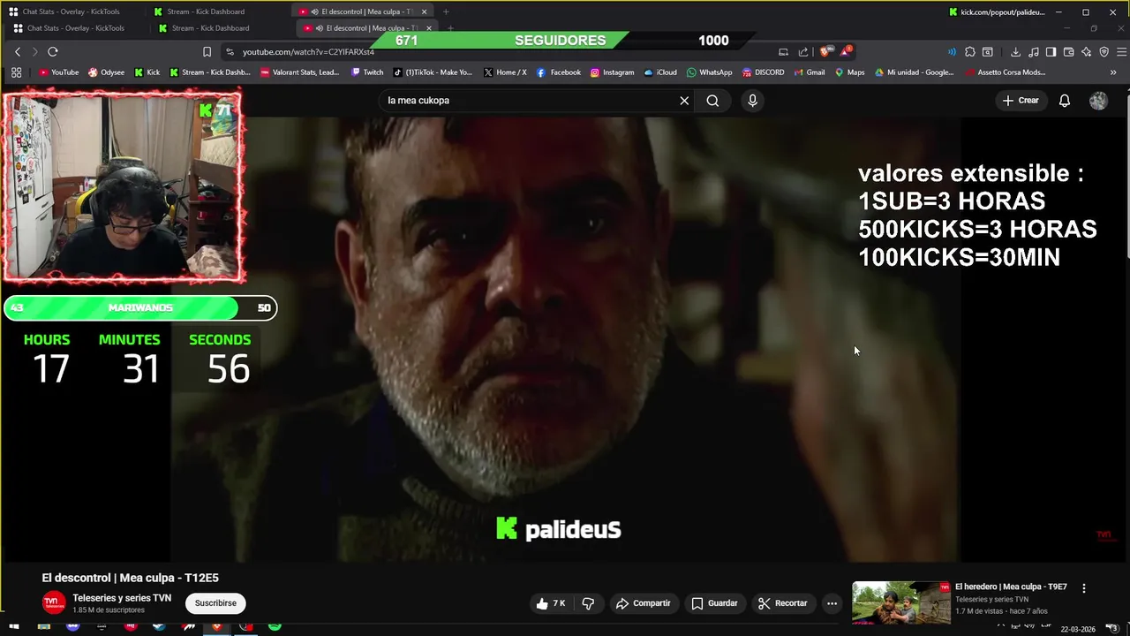Open the TikTok bookmark

[x=433, y=72]
